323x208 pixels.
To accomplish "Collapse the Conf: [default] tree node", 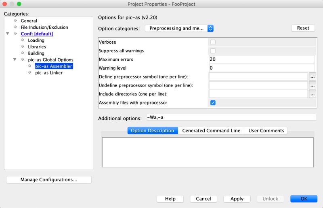I will point(8,34).
